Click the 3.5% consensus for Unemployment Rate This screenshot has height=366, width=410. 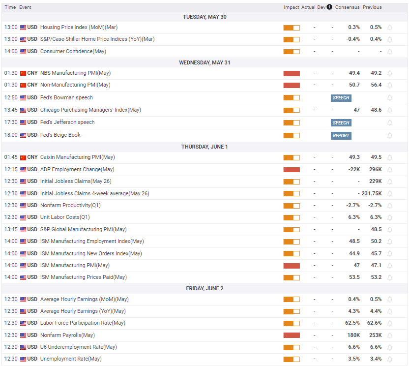354,359
